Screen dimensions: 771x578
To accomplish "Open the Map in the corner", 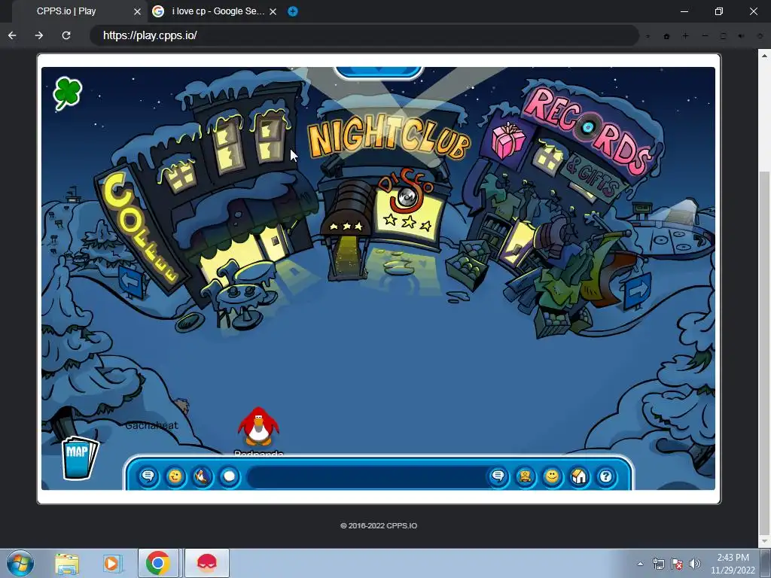I will point(79,458).
